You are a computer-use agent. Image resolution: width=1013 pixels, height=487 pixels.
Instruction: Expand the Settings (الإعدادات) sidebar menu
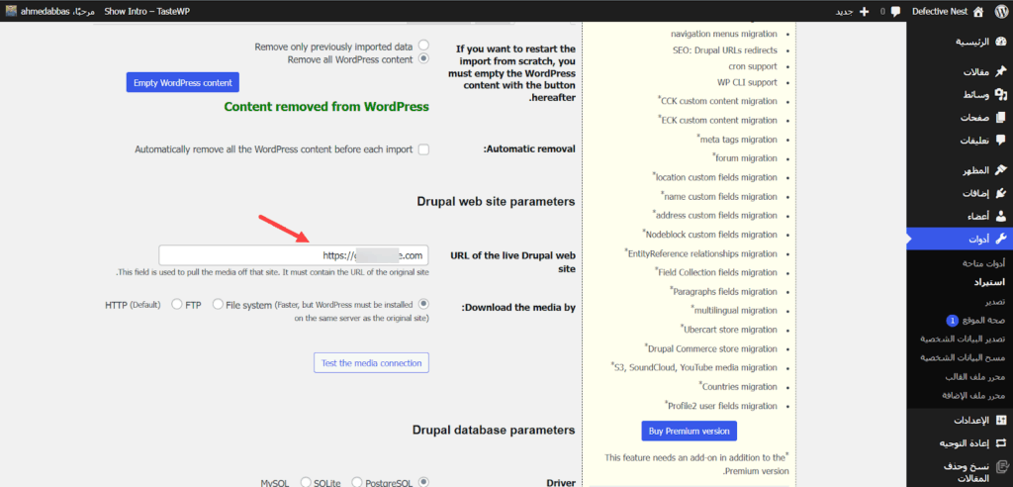1000,421
